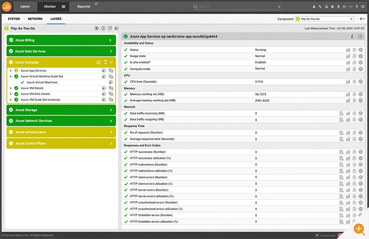
Task: Click the search input field
Action: pos(237,6)
